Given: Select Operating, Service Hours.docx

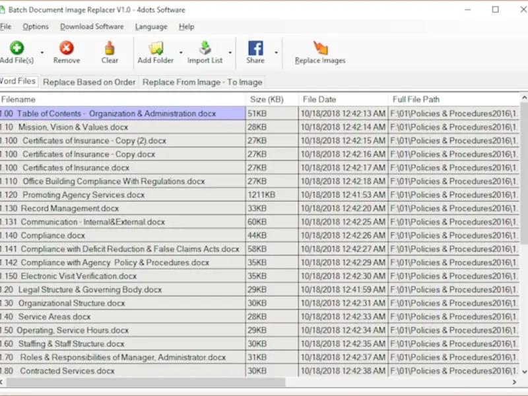Looking at the screenshot, I should coord(123,330).
